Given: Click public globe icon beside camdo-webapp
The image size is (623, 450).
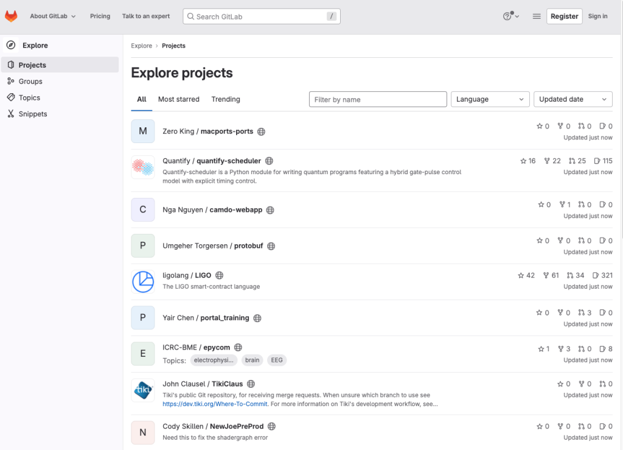Looking at the screenshot, I should [270, 210].
